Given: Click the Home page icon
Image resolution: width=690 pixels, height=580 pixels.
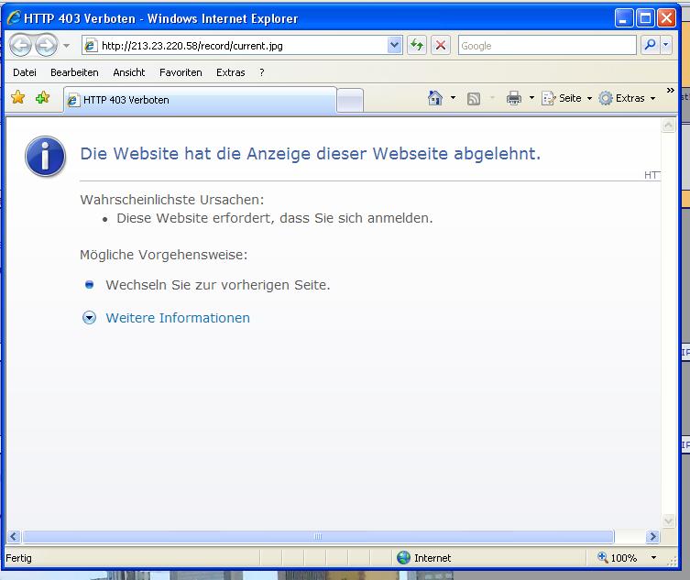Looking at the screenshot, I should point(435,98).
